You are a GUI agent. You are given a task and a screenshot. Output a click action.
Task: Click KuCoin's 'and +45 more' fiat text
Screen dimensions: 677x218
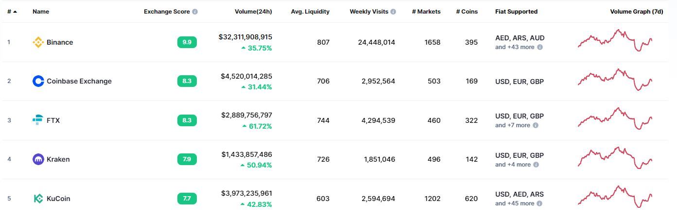tap(515, 203)
